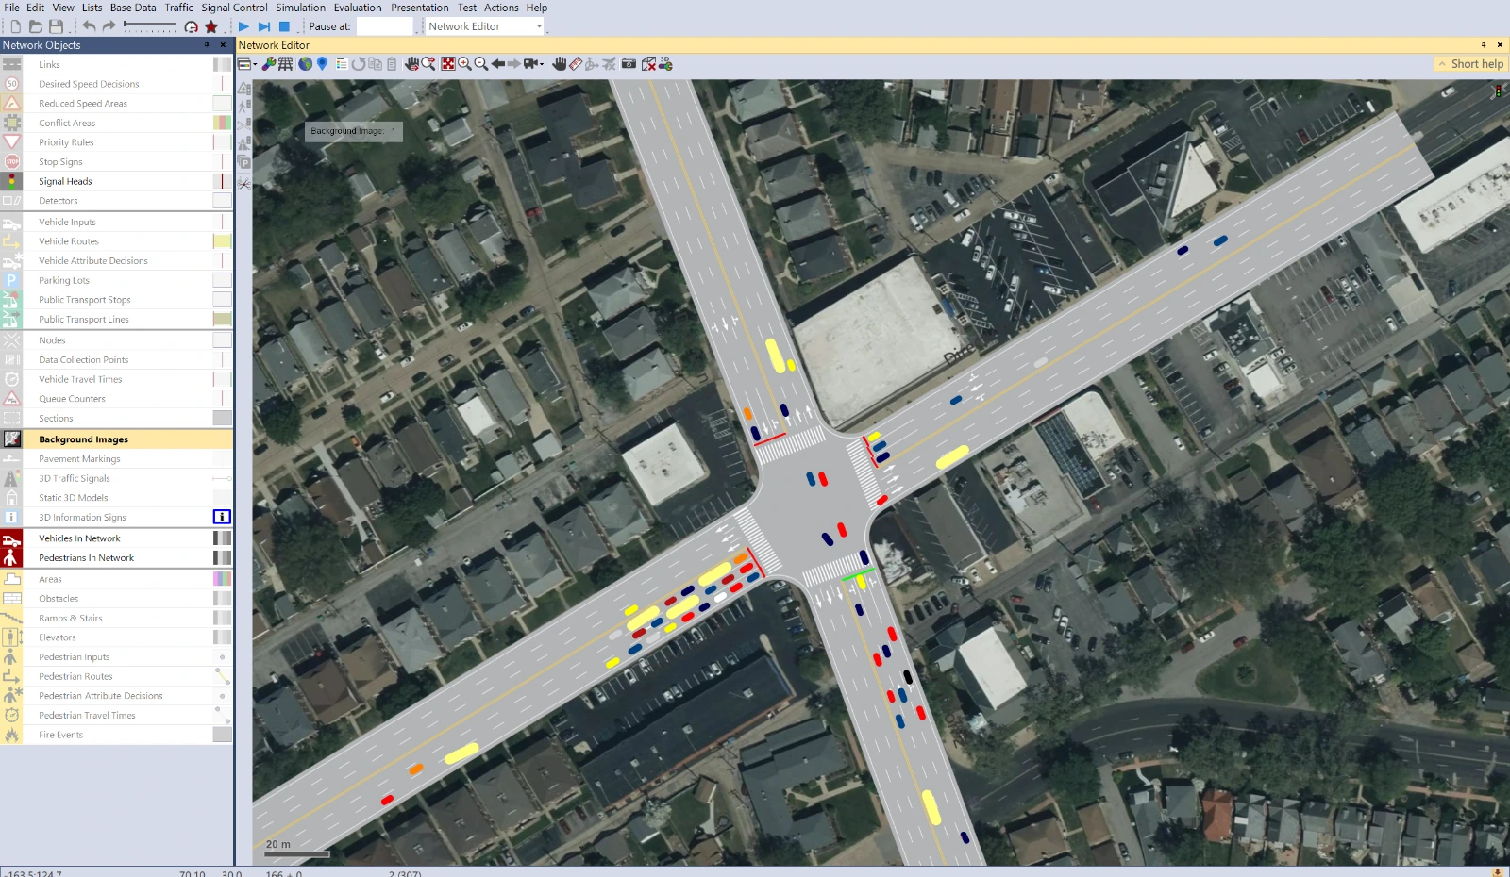Go to the previous view with the left arrow
Screen dimensions: 1510x877
pyautogui.click(x=498, y=64)
